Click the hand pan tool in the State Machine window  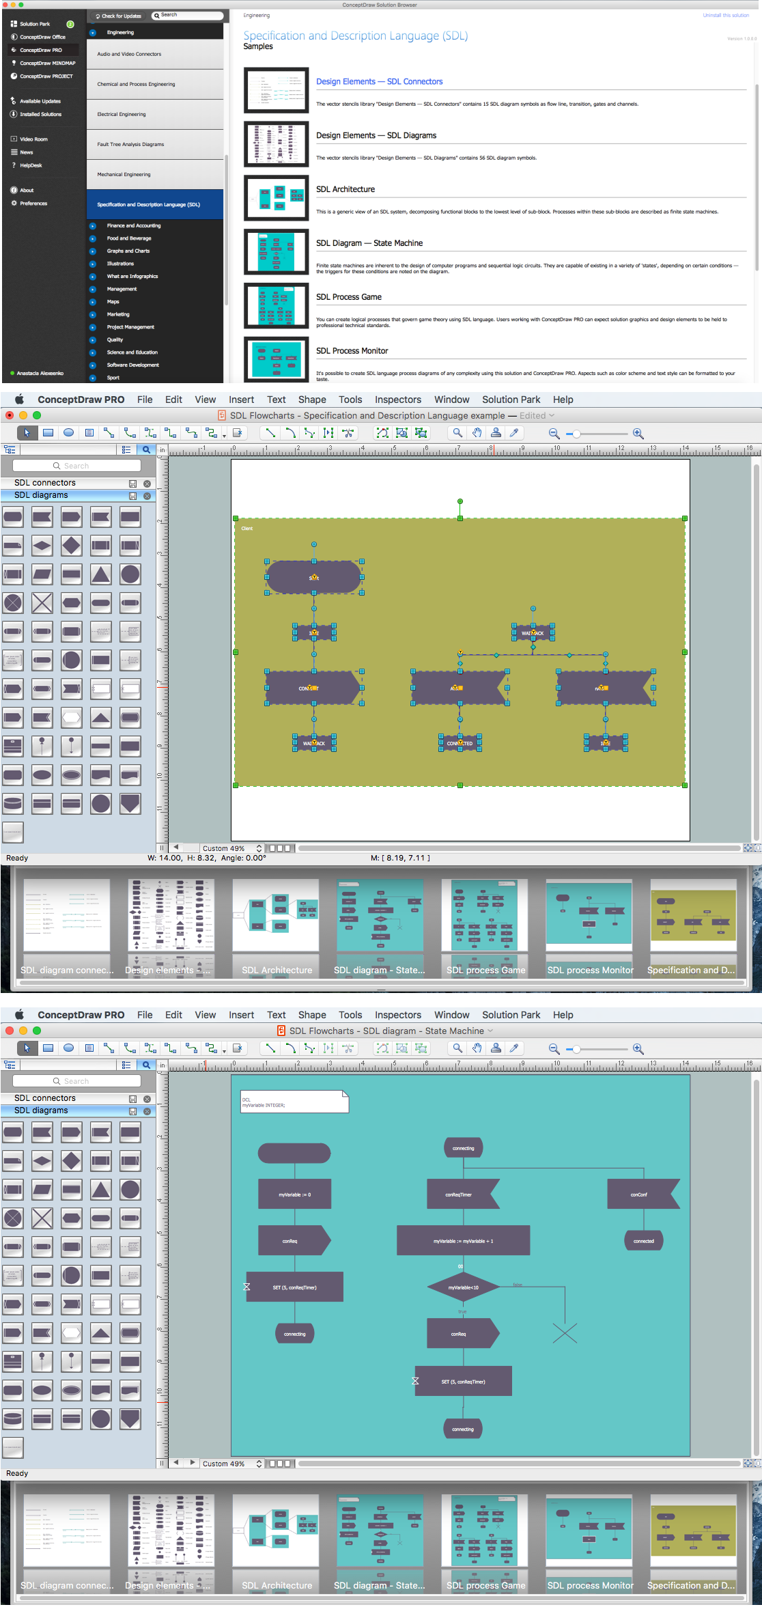(x=477, y=1048)
